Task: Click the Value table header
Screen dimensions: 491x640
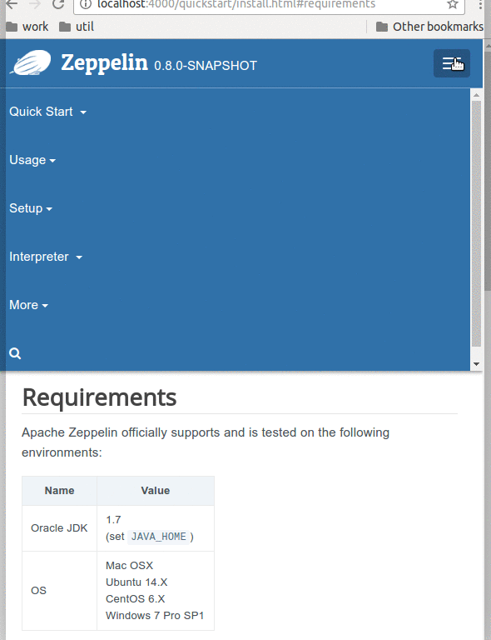Action: click(156, 491)
